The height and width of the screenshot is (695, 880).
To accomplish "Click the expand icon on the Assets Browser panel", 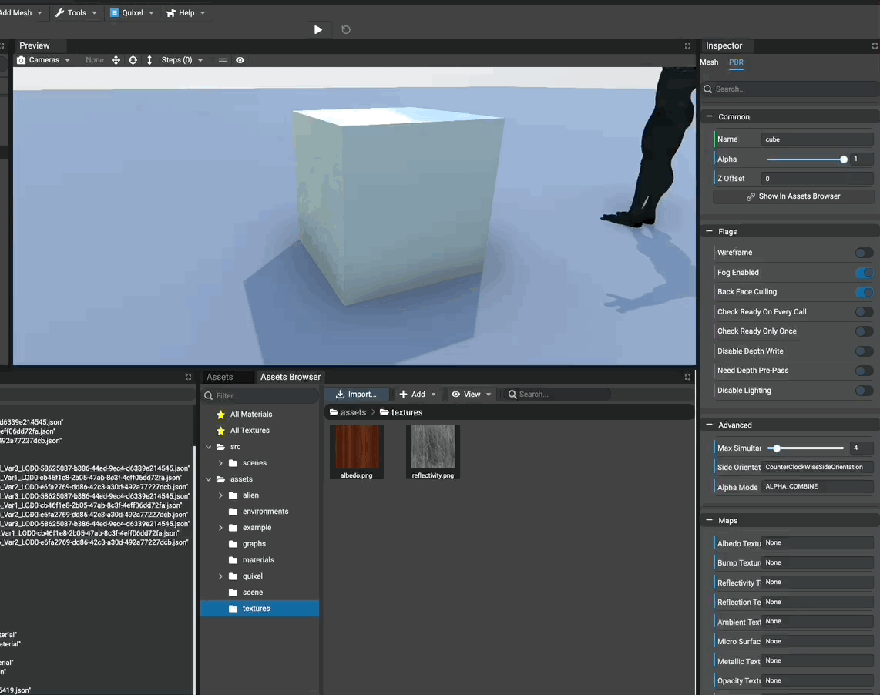I will click(x=687, y=377).
